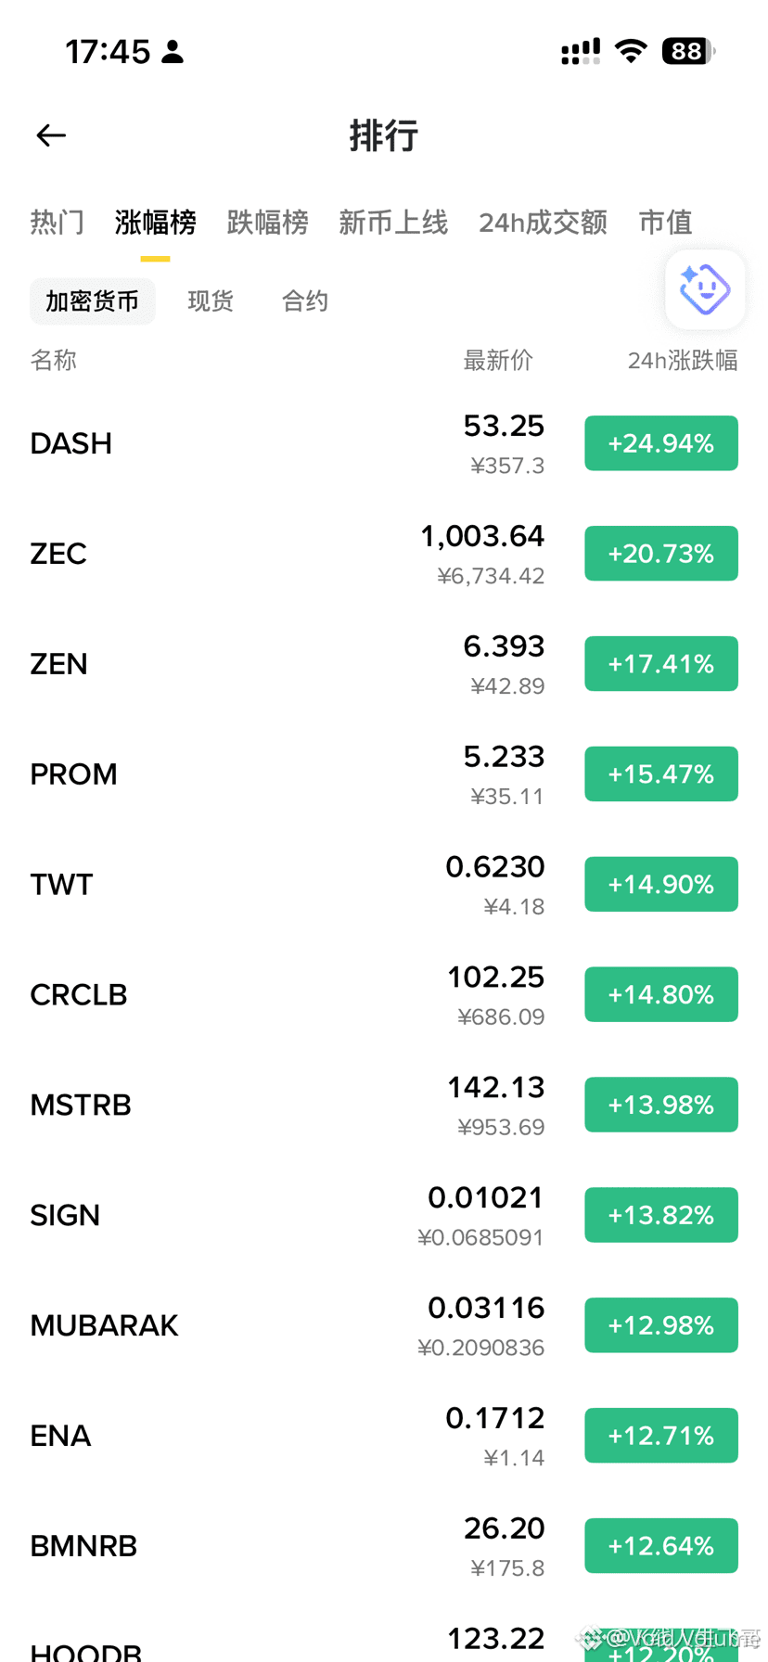The image size is (768, 1662).
Task: Open the TWT coin row
Action: pyautogui.click(x=384, y=884)
